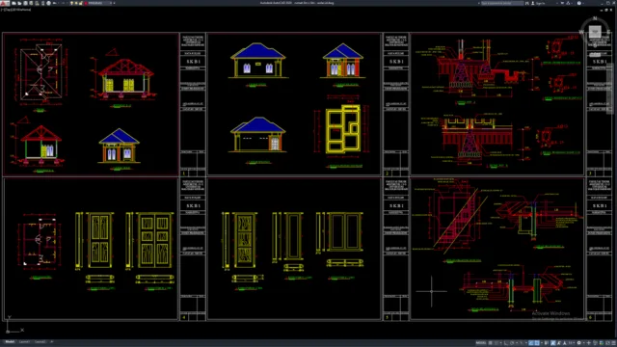Open the layer name dropdown in title bar
Screen dimensions: 617x347
(x=99, y=3)
